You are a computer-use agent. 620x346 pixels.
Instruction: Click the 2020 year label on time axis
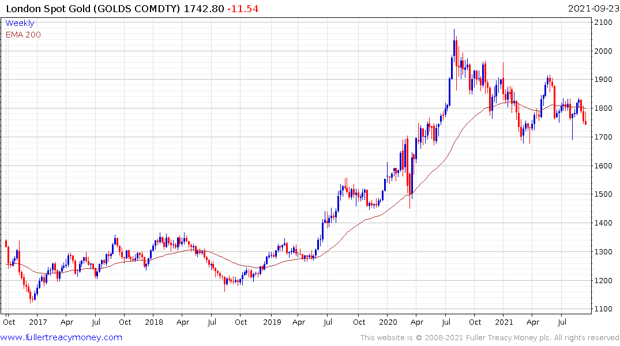[x=388, y=322]
